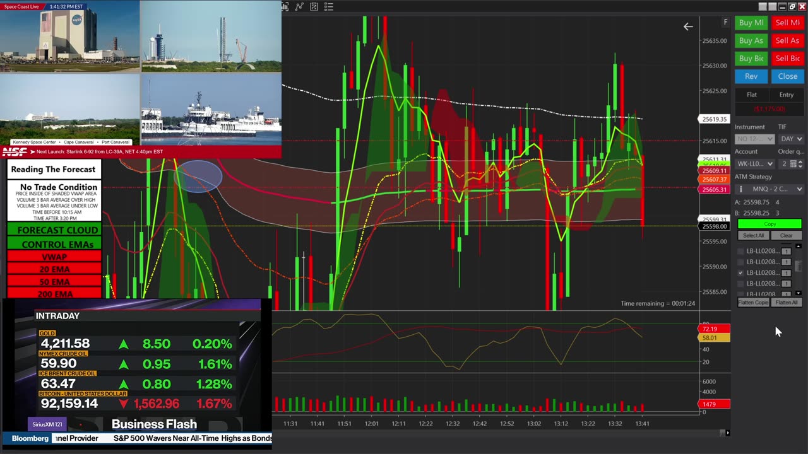Open the order quantity calculator icon
808x454 pixels.
pos(793,163)
